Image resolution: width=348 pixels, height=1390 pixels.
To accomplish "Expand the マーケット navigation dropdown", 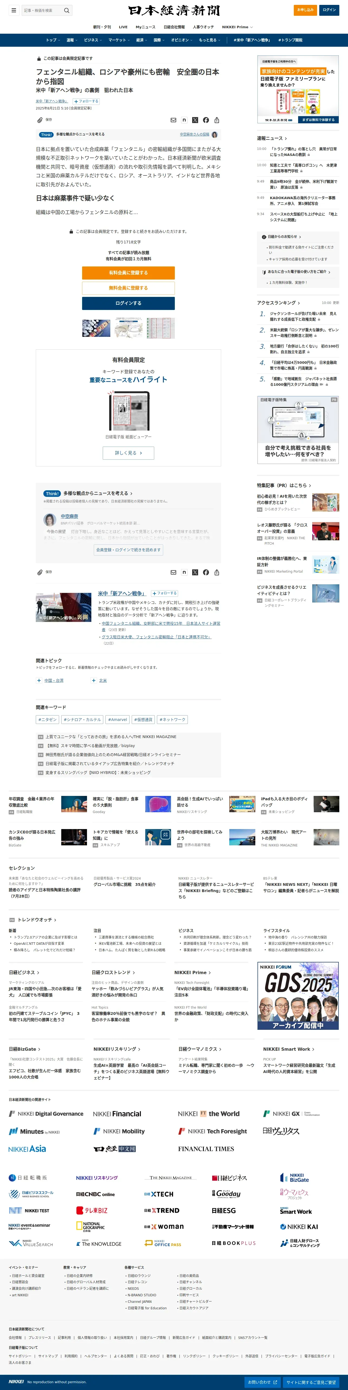I will point(119,40).
